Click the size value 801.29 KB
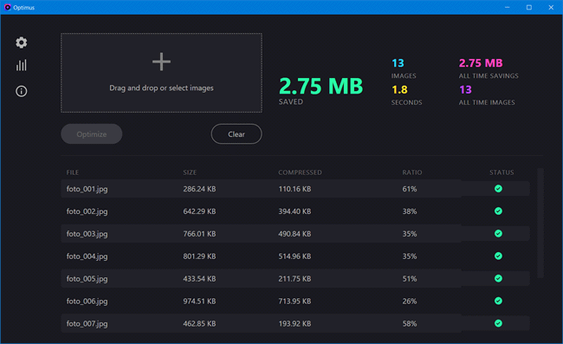 [x=199, y=256]
